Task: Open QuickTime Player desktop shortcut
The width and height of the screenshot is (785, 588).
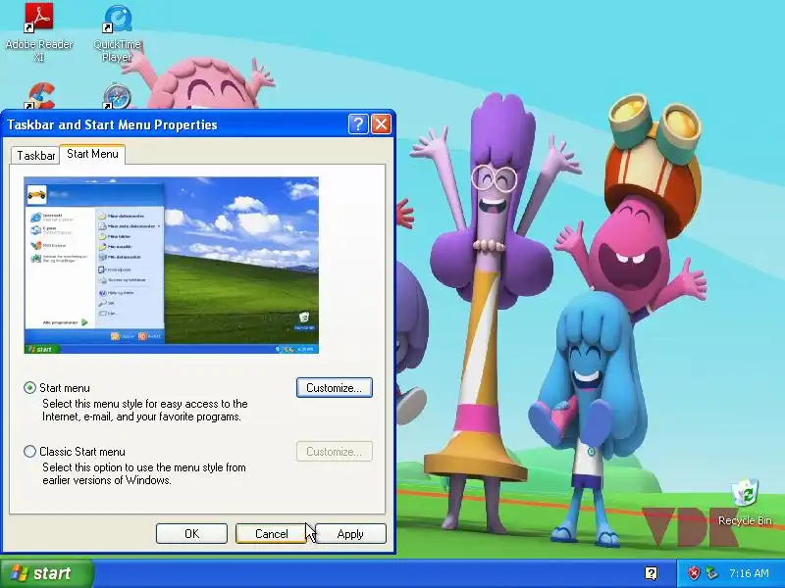Action: (x=117, y=31)
